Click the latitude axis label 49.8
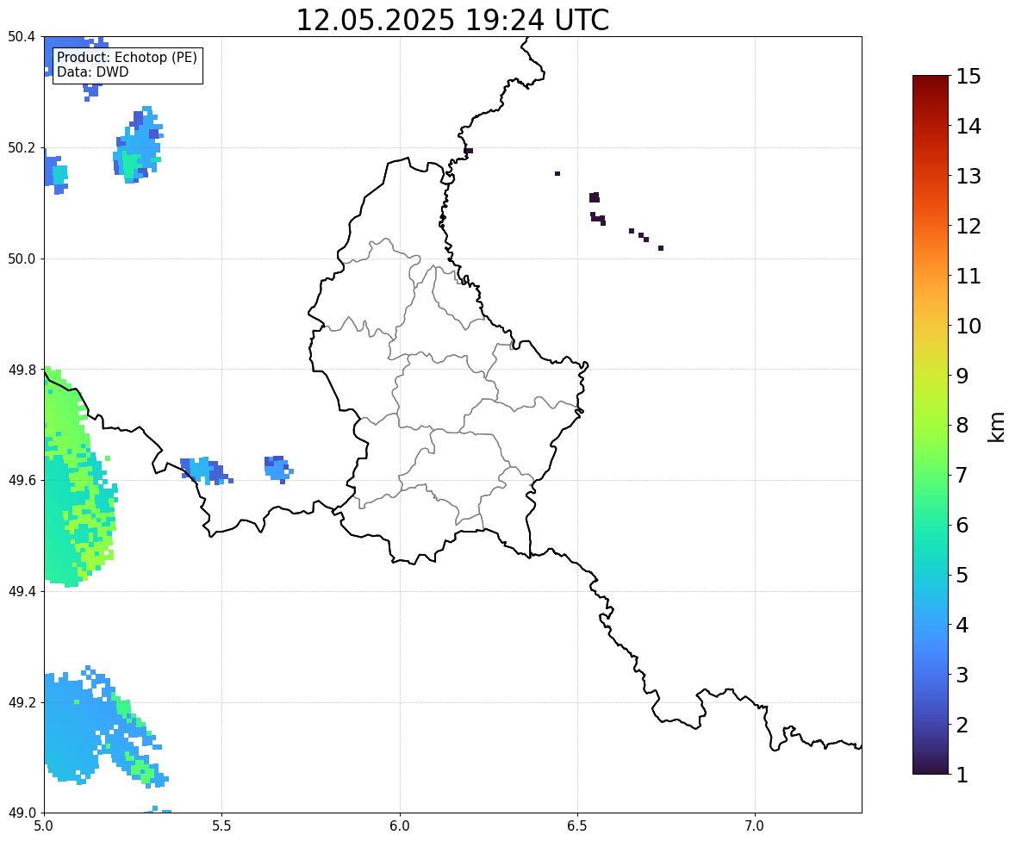Viewport: 1015px width, 841px height. [x=22, y=370]
